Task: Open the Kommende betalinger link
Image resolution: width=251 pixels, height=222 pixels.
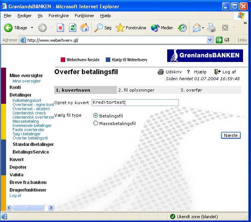Action: point(32,125)
